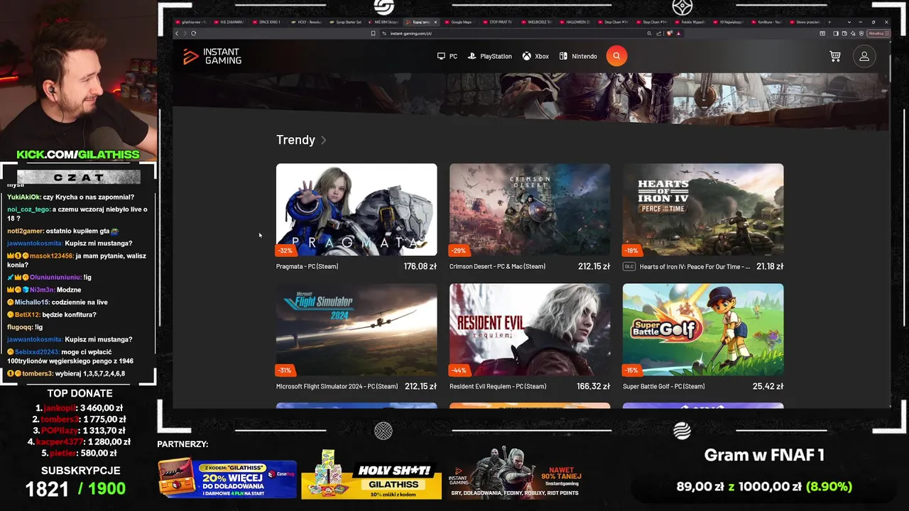This screenshot has width=909, height=511.
Task: Open the browser wallet icon
Action: [844, 33]
